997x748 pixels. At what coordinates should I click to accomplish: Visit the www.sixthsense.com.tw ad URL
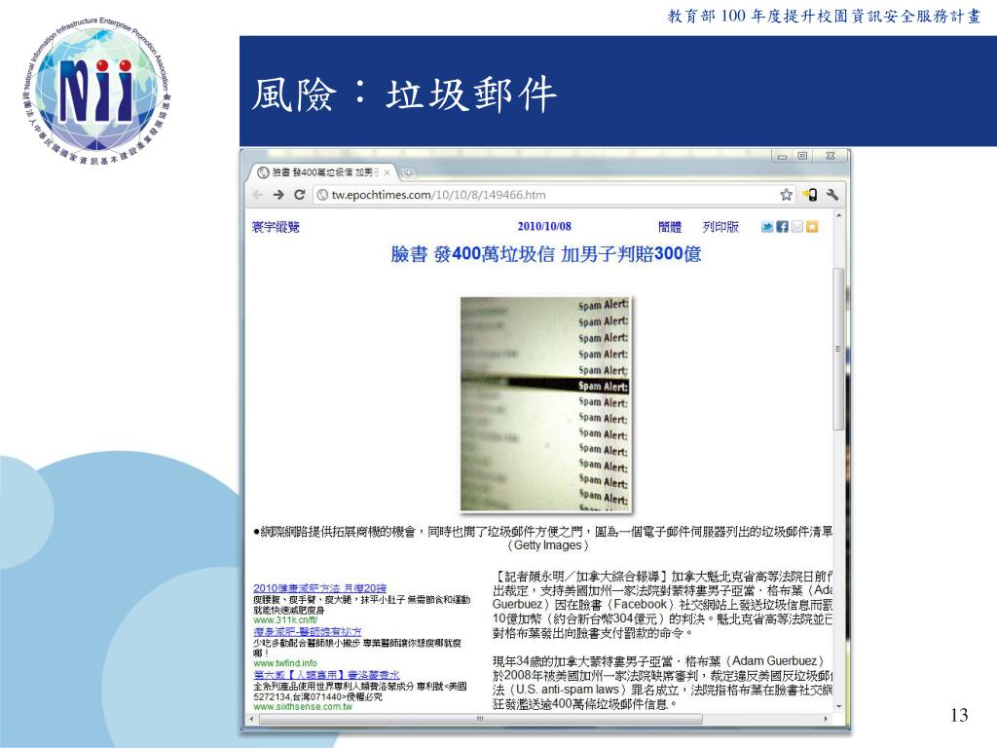click(303, 707)
